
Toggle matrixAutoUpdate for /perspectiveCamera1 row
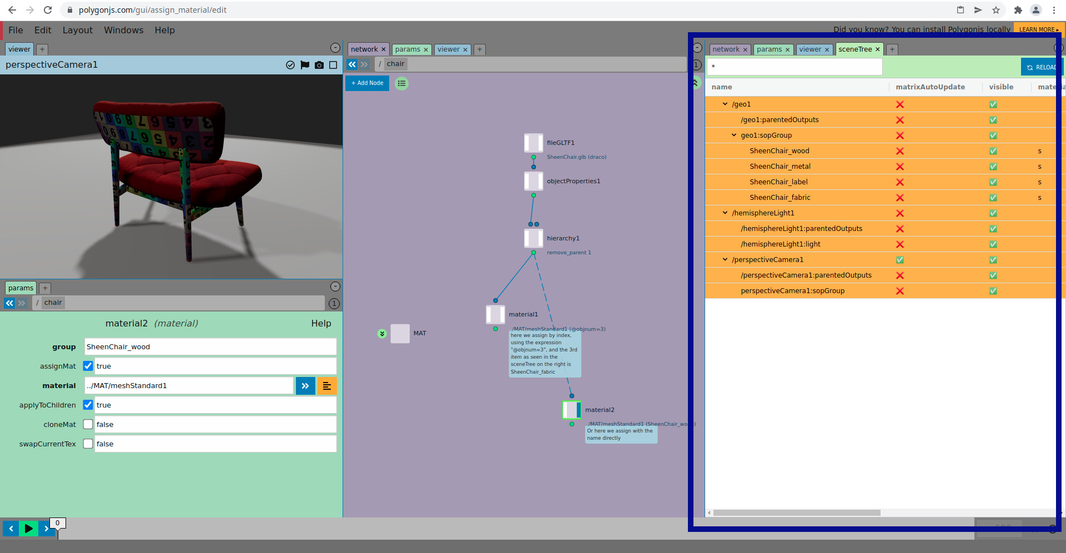tap(900, 260)
